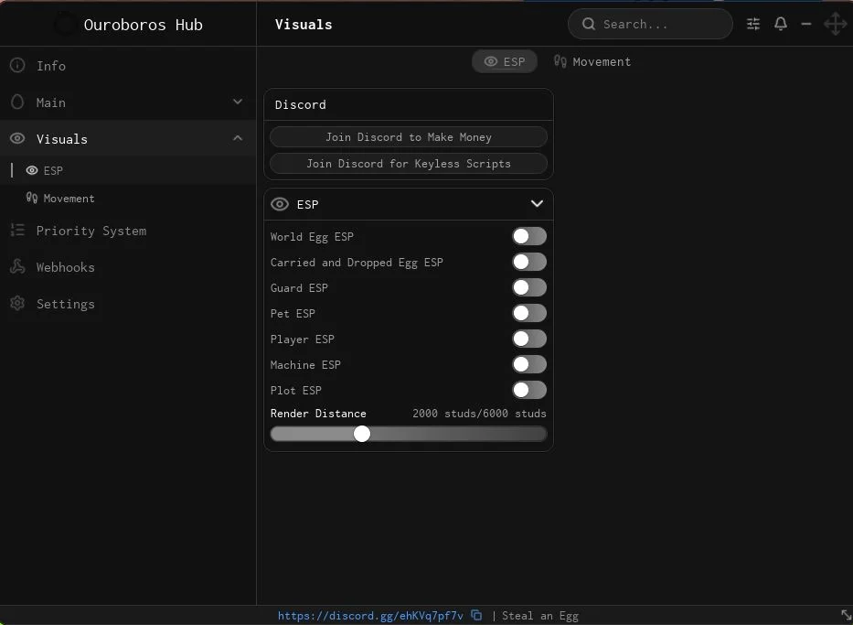Select ESP sub-item under Visuals
This screenshot has height=625, width=853.
pyautogui.click(x=128, y=170)
